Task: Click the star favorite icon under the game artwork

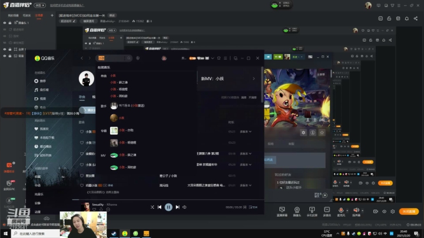Action: (322, 133)
